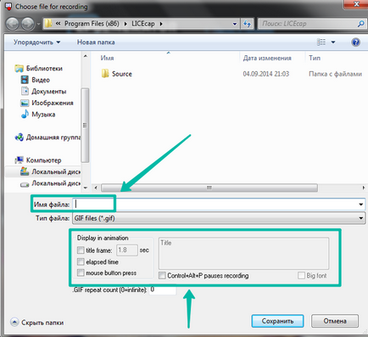This screenshot has width=368, height=337.
Task: Click file list horizontal scrollbar thumb
Action: pos(209,188)
